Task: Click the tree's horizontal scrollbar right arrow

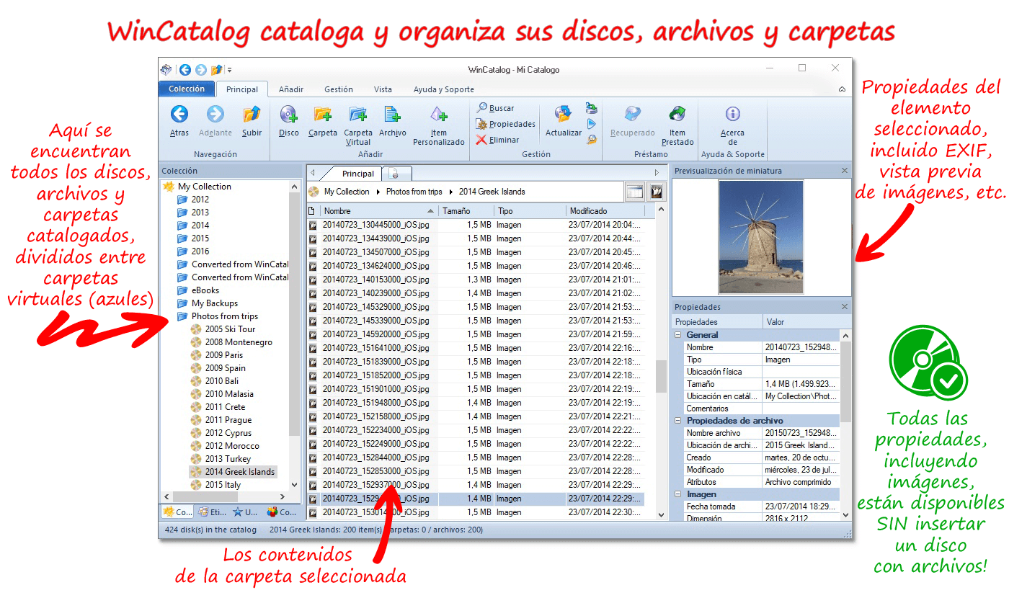Action: [283, 497]
